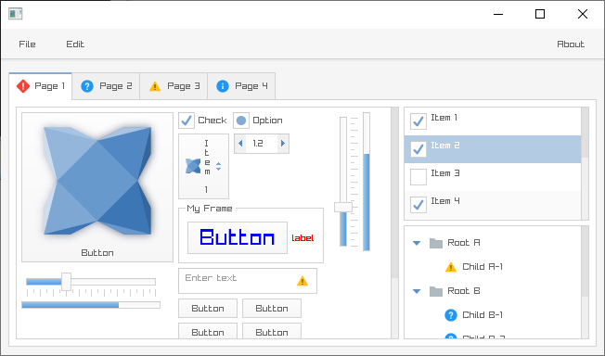The image size is (605, 356).
Task: Toggle the Check checkbox
Action: click(x=187, y=121)
